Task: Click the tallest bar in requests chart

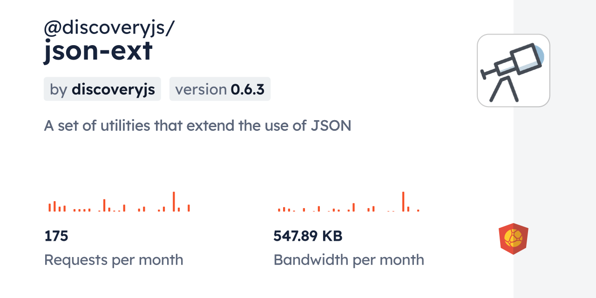Action: point(174,202)
